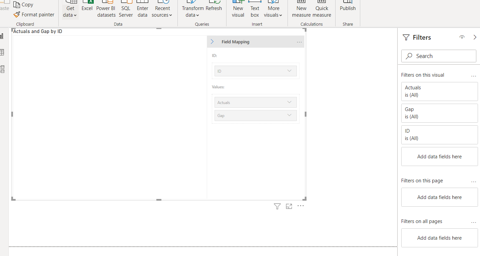Expand the Actuals filter card
The height and width of the screenshot is (256, 480).
click(440, 91)
